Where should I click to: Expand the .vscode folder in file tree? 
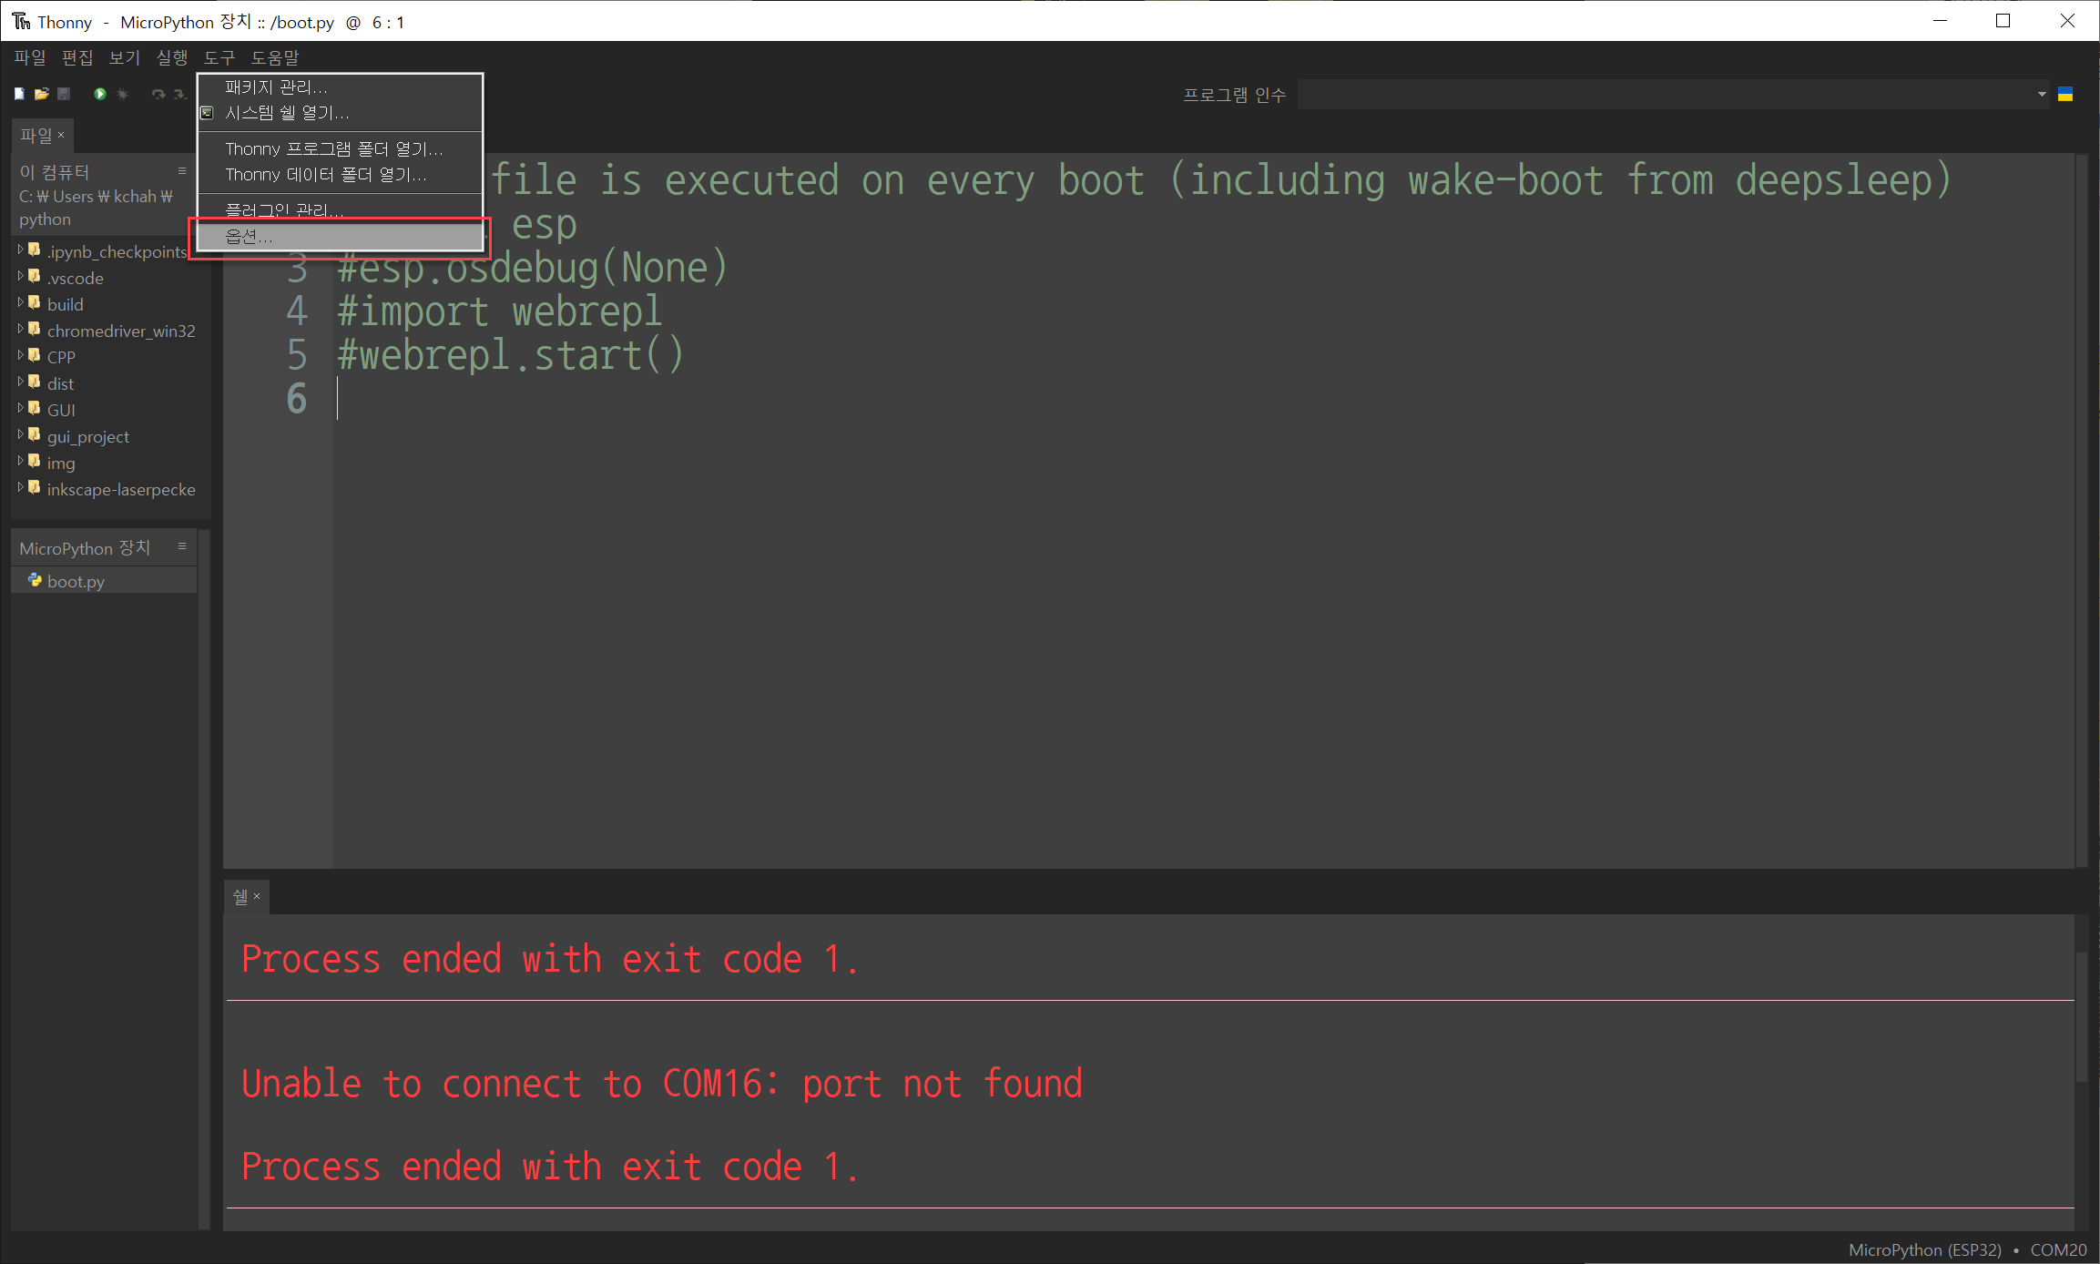pos(20,277)
